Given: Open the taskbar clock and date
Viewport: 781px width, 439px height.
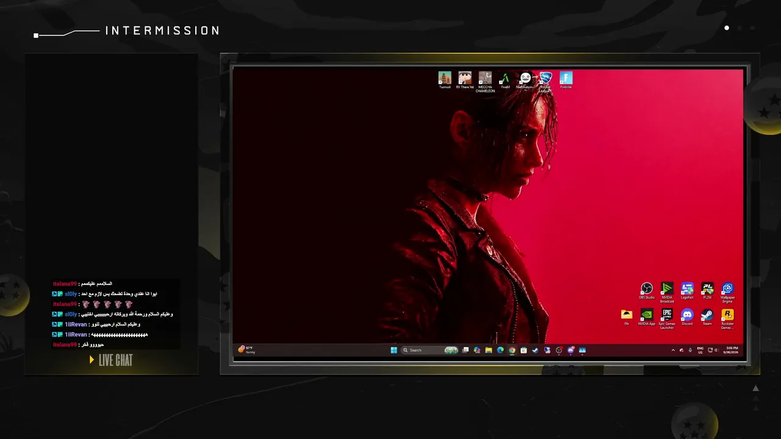Looking at the screenshot, I should click(731, 350).
